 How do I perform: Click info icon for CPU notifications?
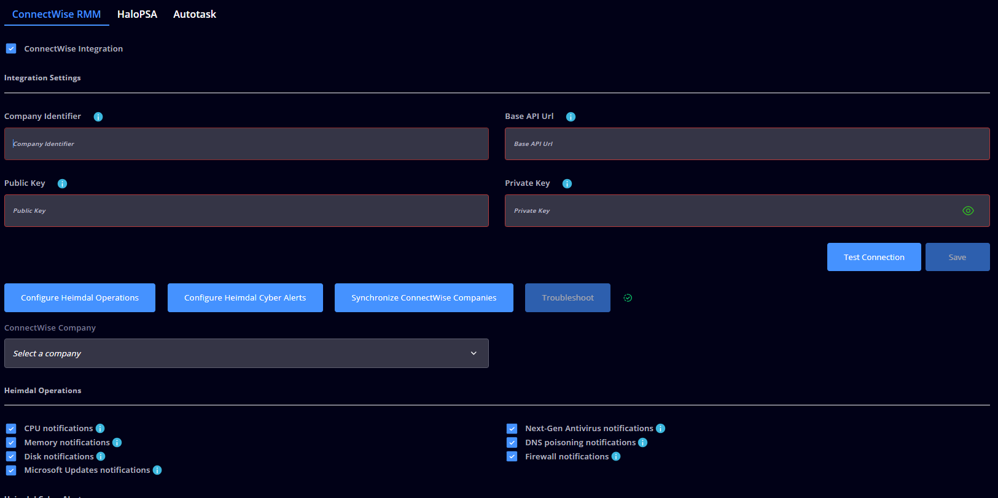[x=100, y=429]
